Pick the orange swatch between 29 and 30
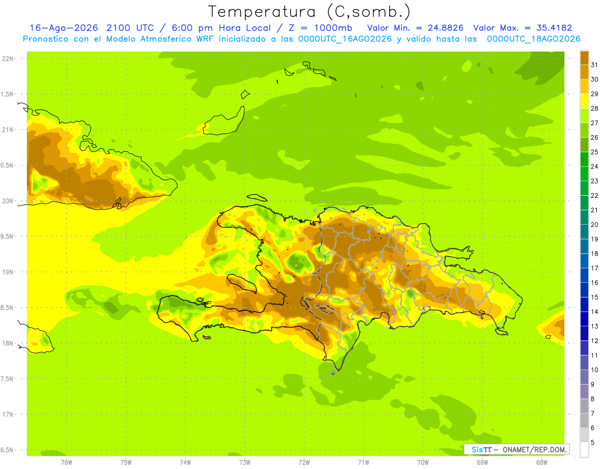Viewport: 608px width, 469px height. pos(584,87)
